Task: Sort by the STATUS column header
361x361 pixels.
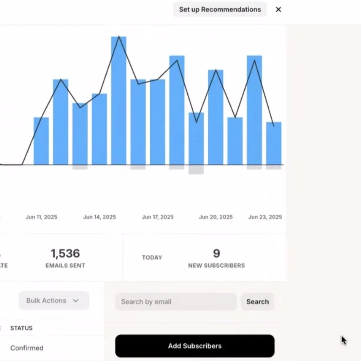Action: click(21, 328)
